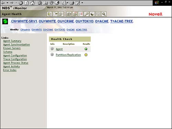Open the Agent Process Status link
172x129 pixels.
click(x=16, y=63)
